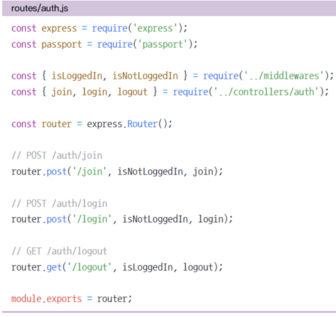Click the '/join' route string
The width and height of the screenshot is (336, 317).
(90, 172)
